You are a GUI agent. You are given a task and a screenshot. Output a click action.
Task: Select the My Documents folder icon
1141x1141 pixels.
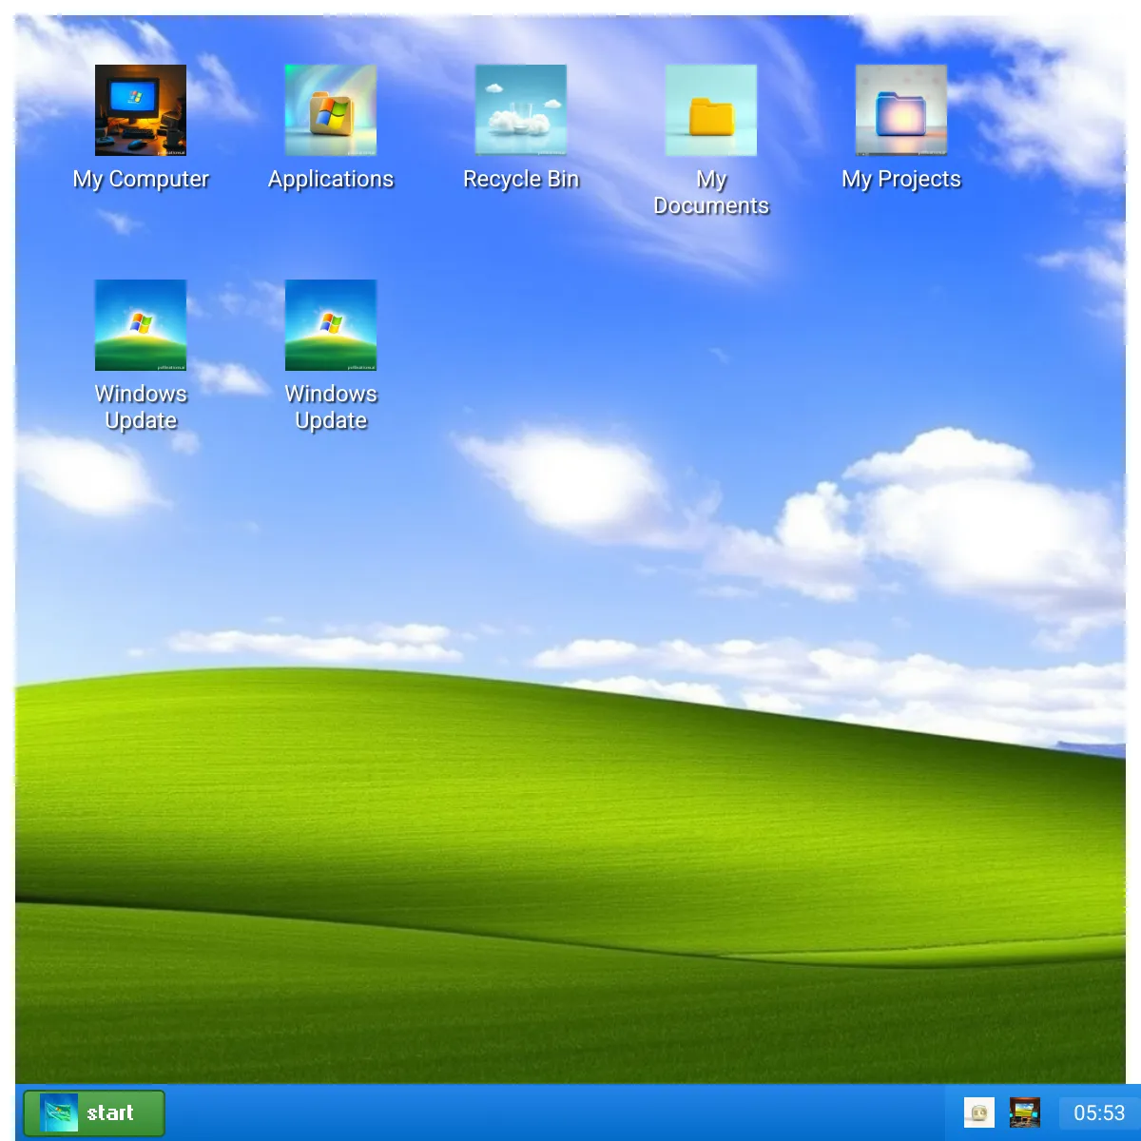coord(711,110)
